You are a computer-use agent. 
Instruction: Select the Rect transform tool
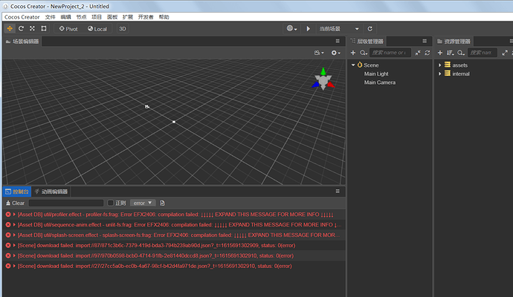coord(44,29)
